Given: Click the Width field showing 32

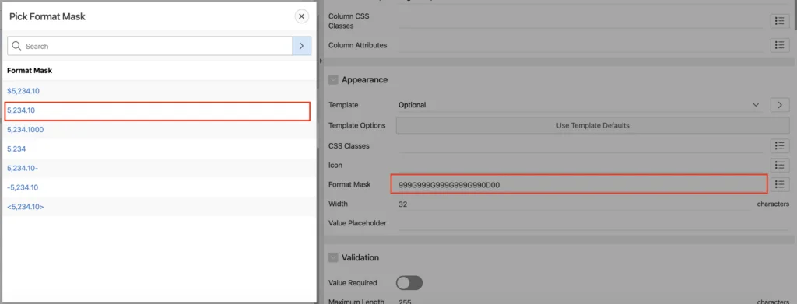Looking at the screenshot, I should [574, 204].
